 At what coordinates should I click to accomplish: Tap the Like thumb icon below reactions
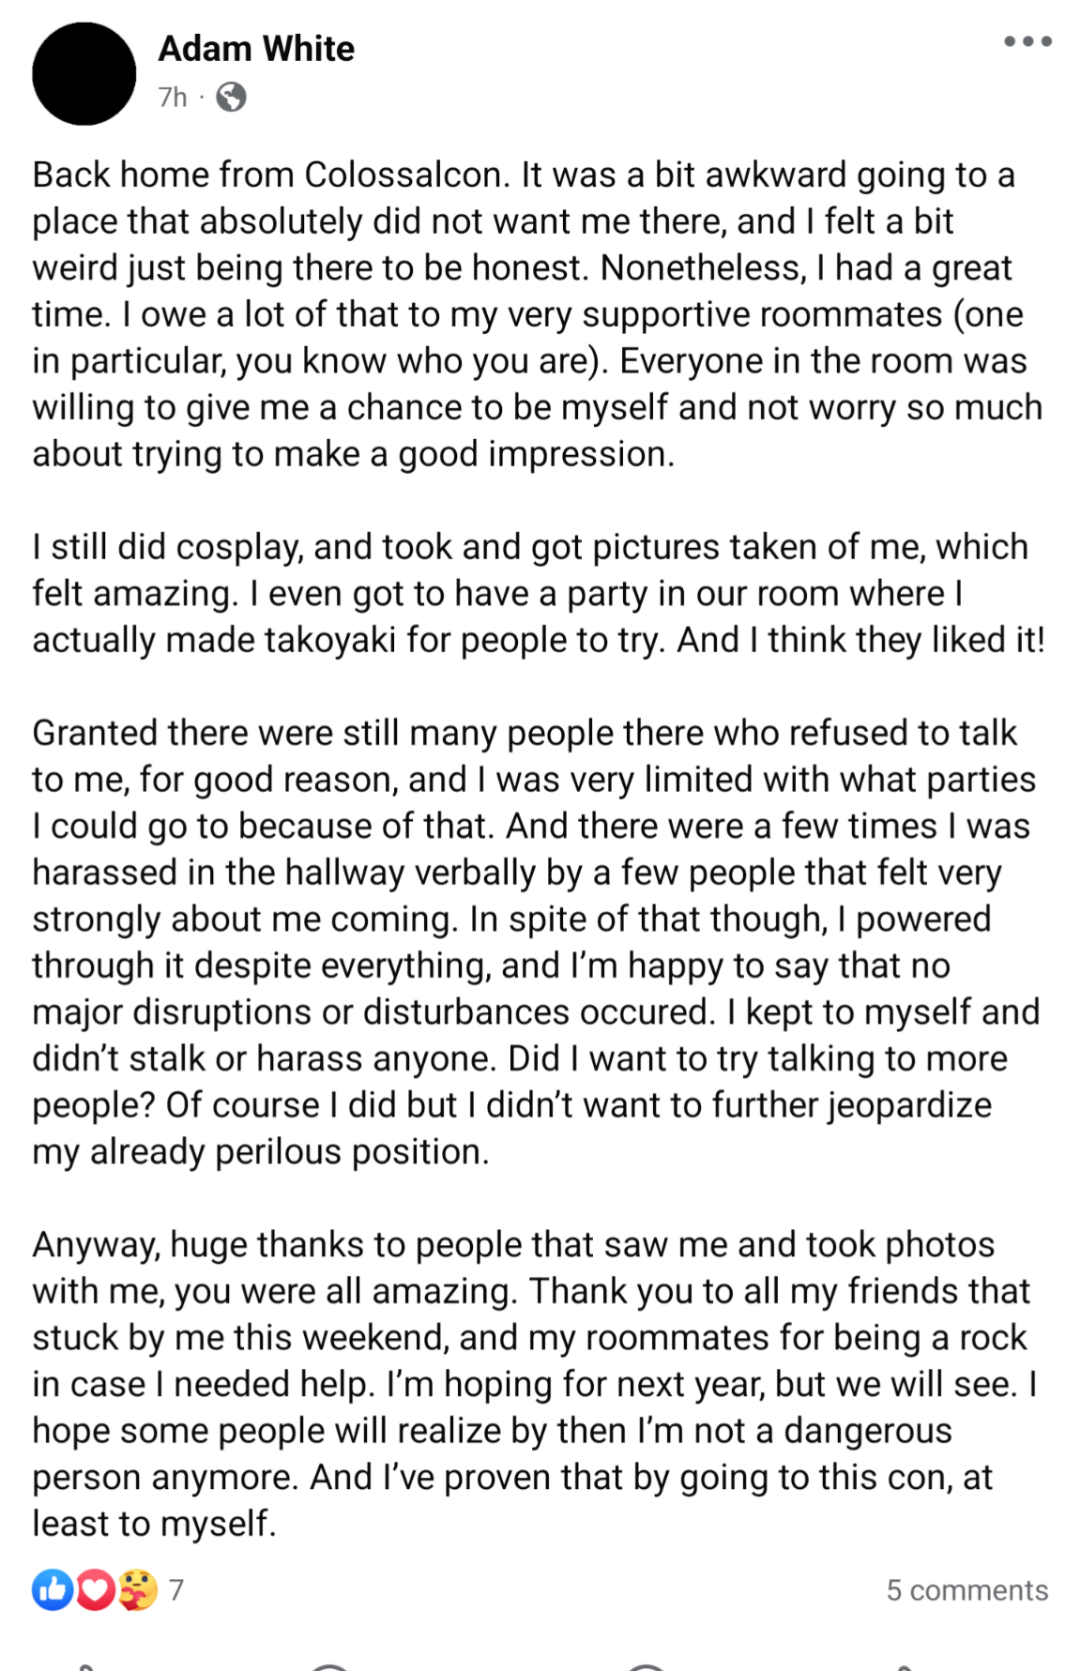click(86, 1665)
